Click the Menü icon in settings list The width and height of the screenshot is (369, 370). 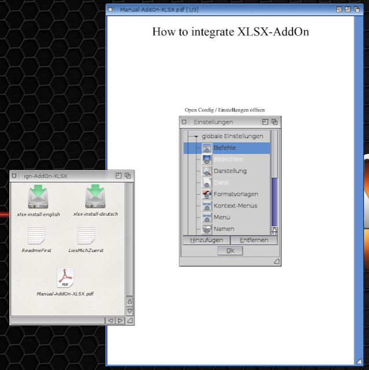[207, 217]
